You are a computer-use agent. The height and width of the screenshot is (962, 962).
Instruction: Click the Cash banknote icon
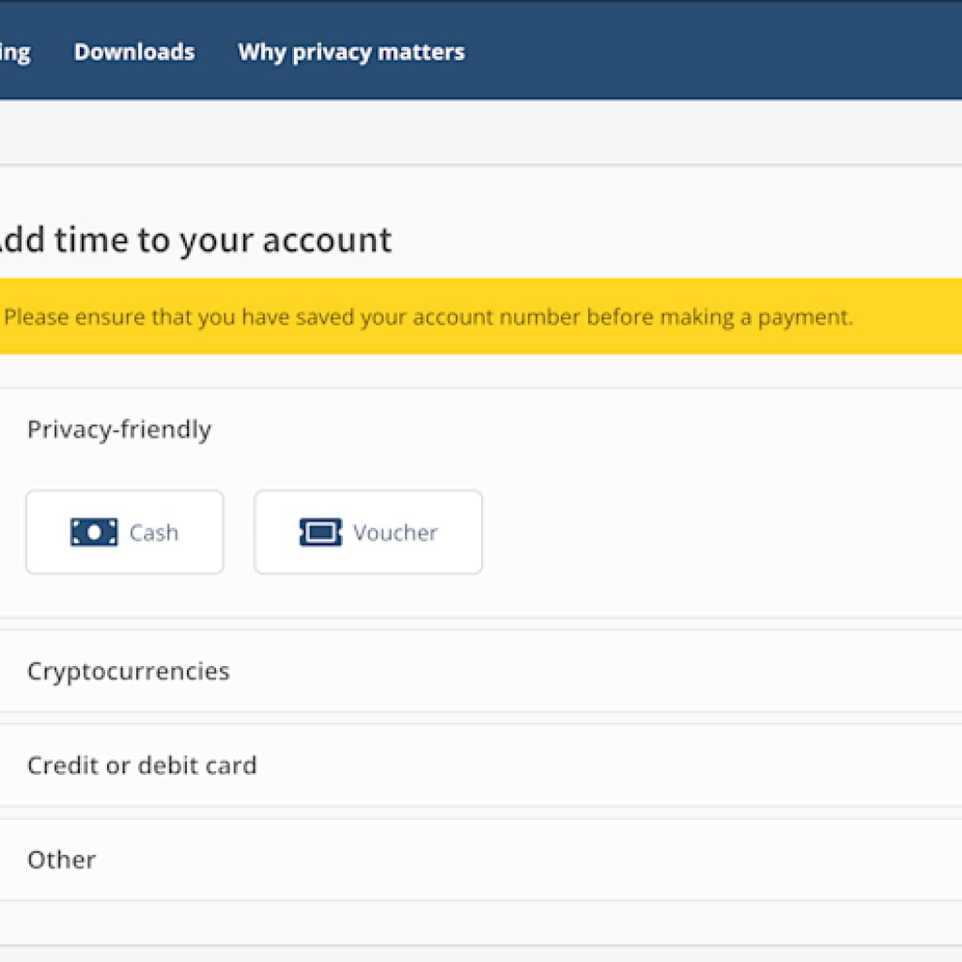point(94,533)
